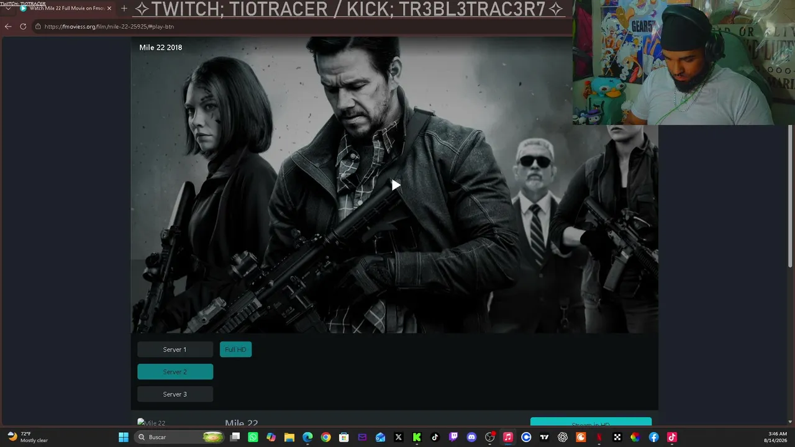Play the Mile 22 video

click(396, 185)
